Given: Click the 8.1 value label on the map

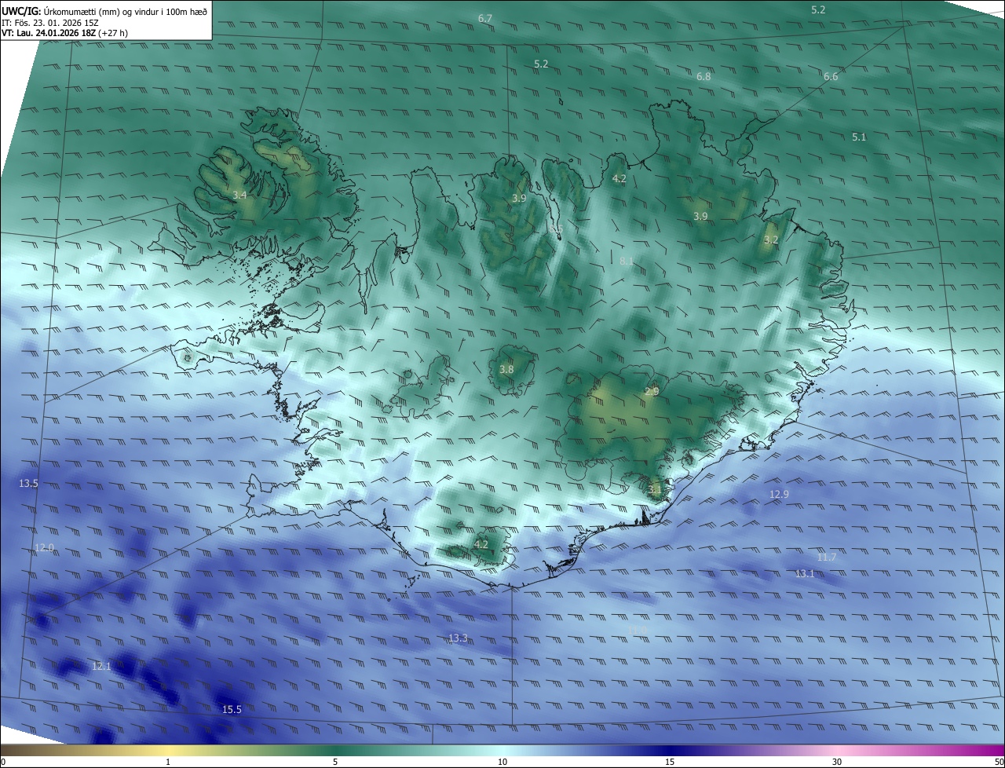Looking at the screenshot, I should point(627,261).
